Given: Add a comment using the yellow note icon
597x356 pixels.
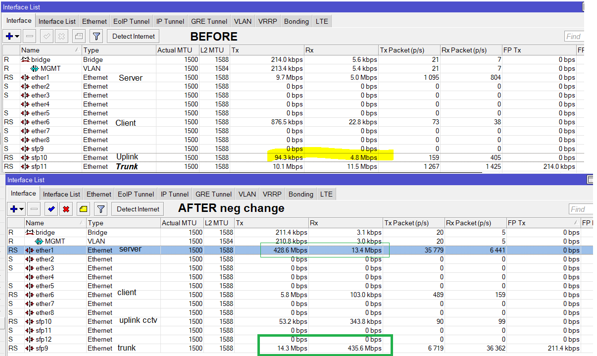Looking at the screenshot, I should pyautogui.click(x=83, y=208).
